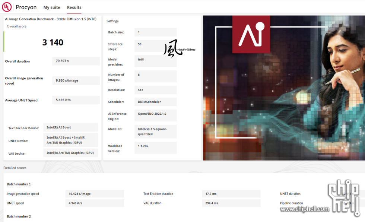The image size is (365, 222).
Task: Click the Inference steps value 50
Action: pyautogui.click(x=156, y=46)
